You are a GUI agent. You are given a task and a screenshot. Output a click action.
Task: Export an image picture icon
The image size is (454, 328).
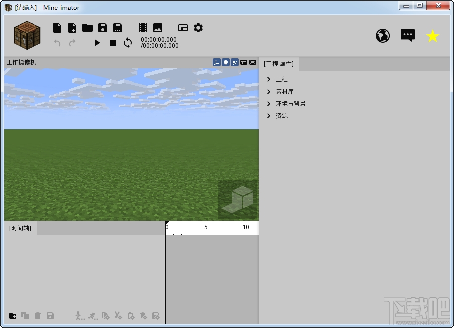(158, 28)
